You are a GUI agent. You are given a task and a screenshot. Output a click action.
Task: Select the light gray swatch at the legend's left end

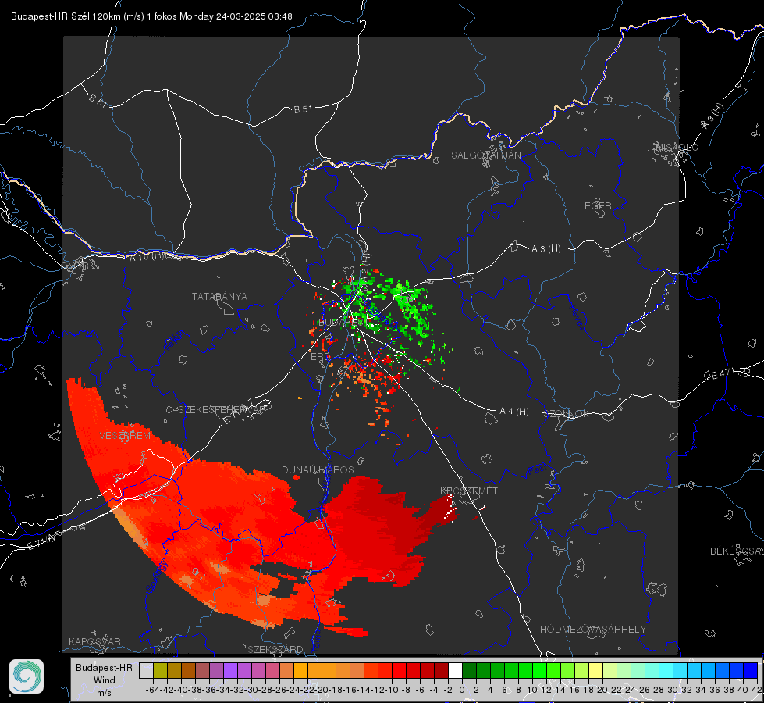point(146,670)
